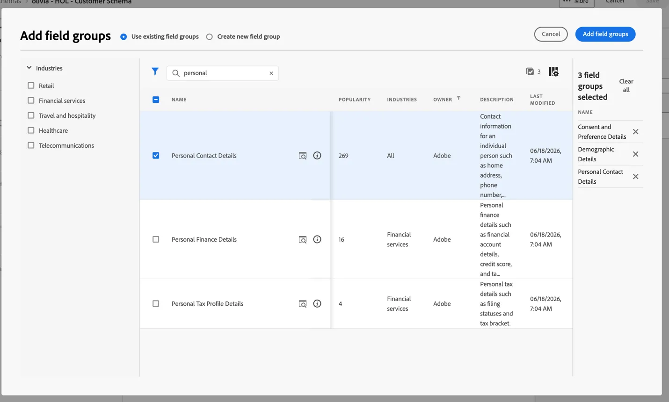Check Personal Finance Details row checkbox

(156, 239)
